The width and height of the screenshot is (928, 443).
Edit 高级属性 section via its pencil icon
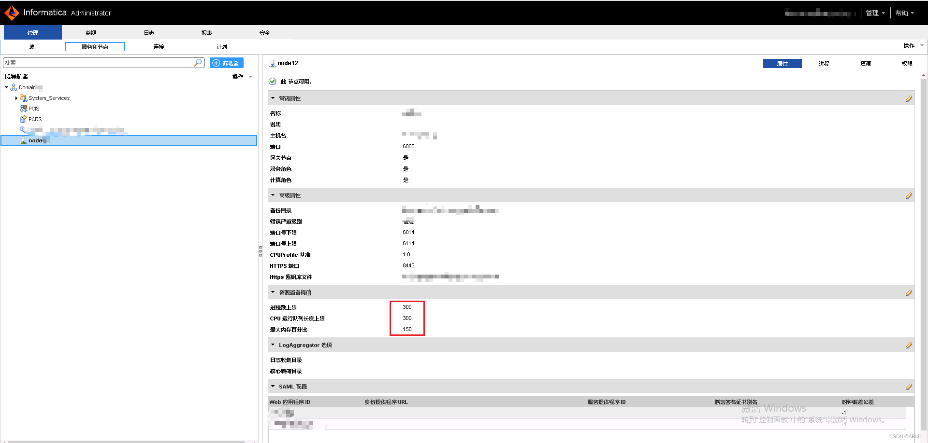click(x=909, y=195)
